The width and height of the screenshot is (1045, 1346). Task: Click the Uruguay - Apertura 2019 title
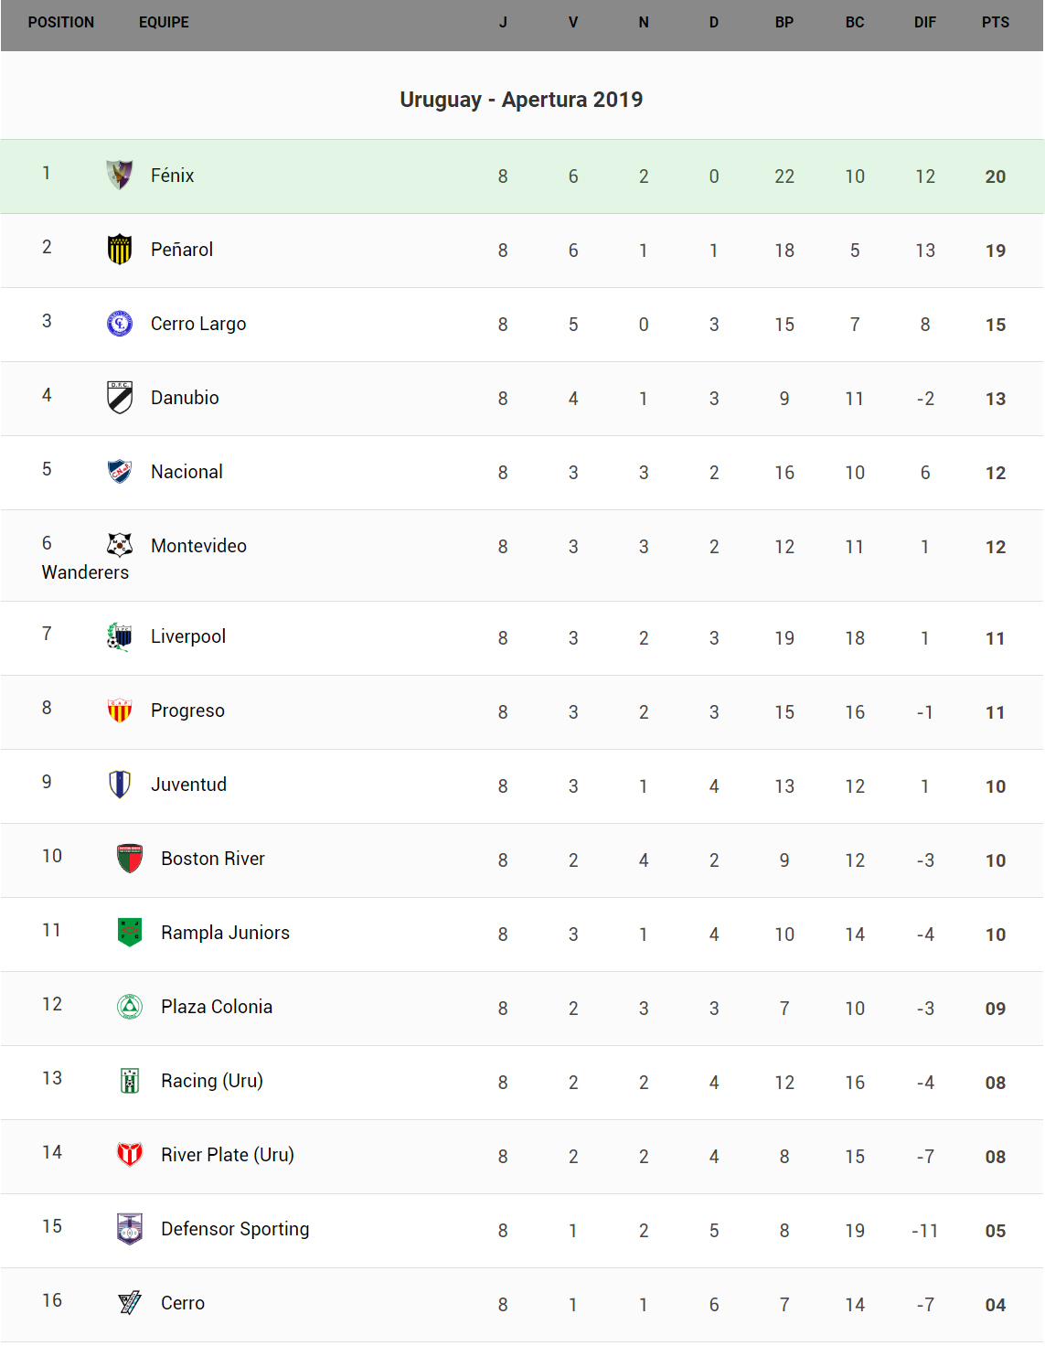521,100
